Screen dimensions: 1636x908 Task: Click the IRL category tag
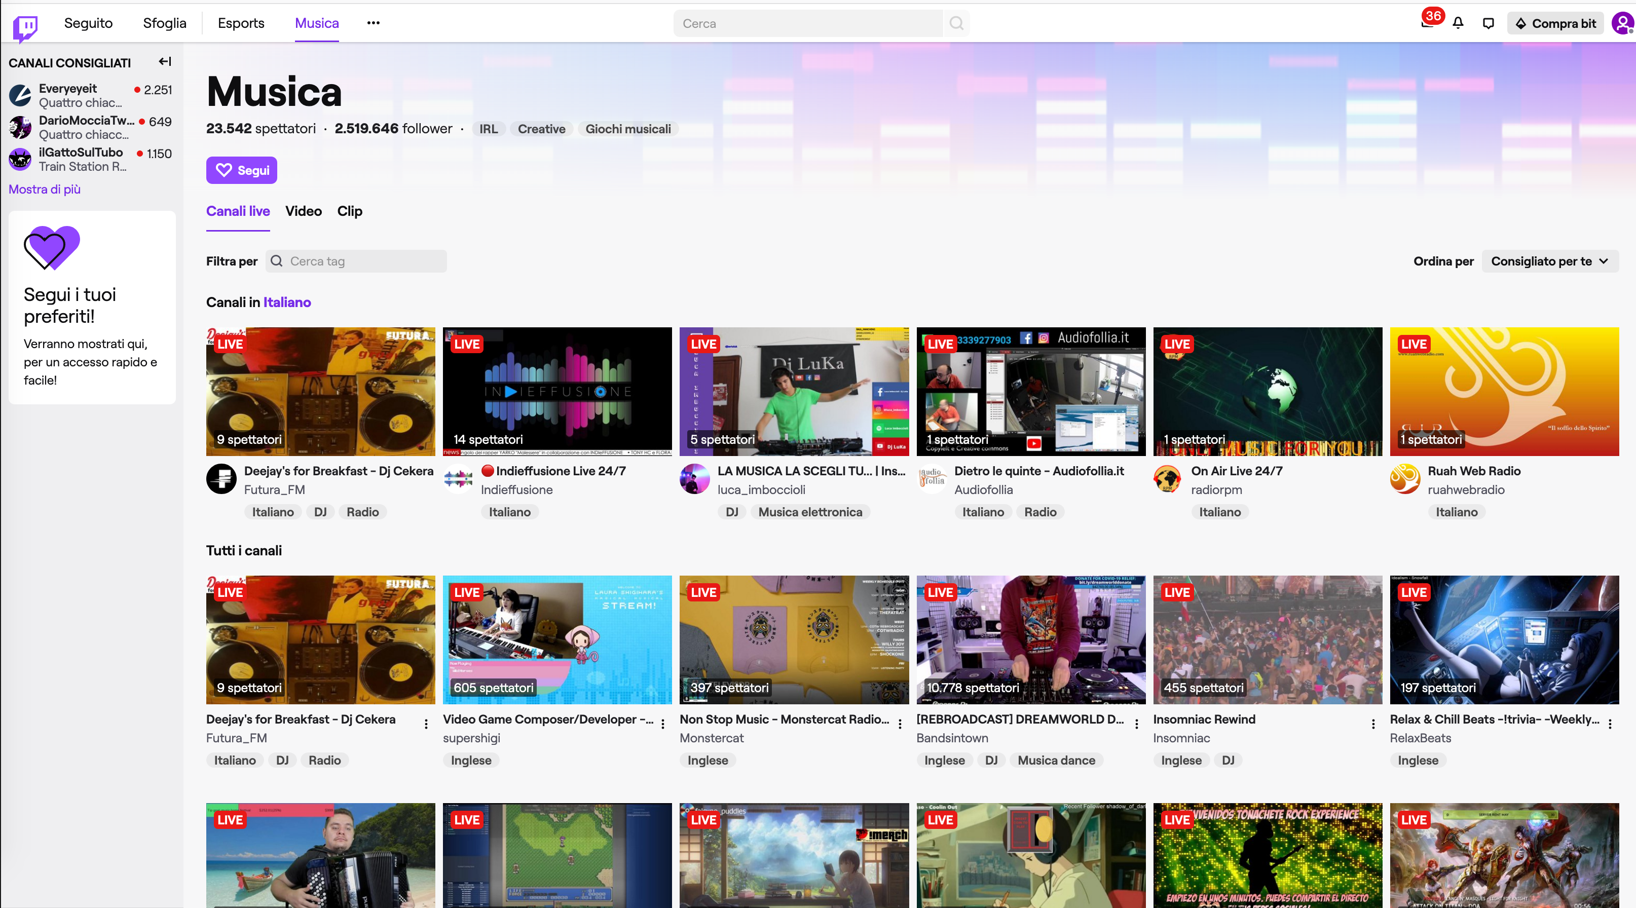coord(489,129)
